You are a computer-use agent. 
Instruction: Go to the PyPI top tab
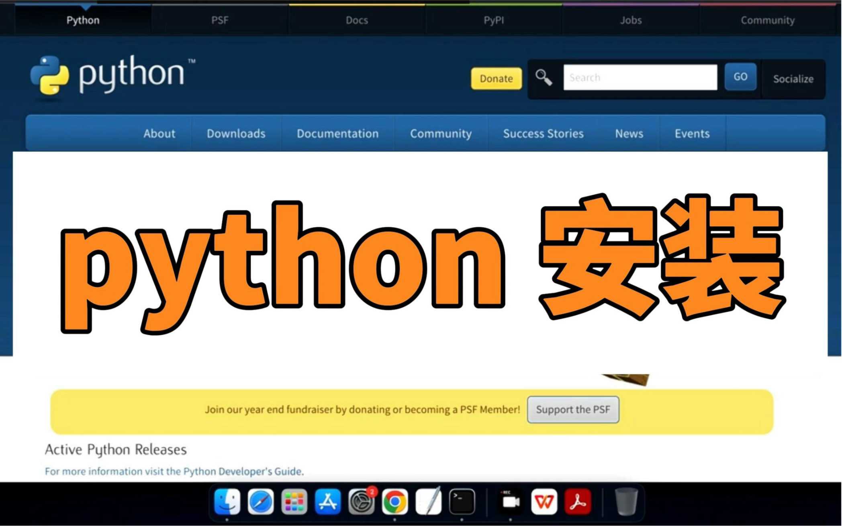[494, 20]
